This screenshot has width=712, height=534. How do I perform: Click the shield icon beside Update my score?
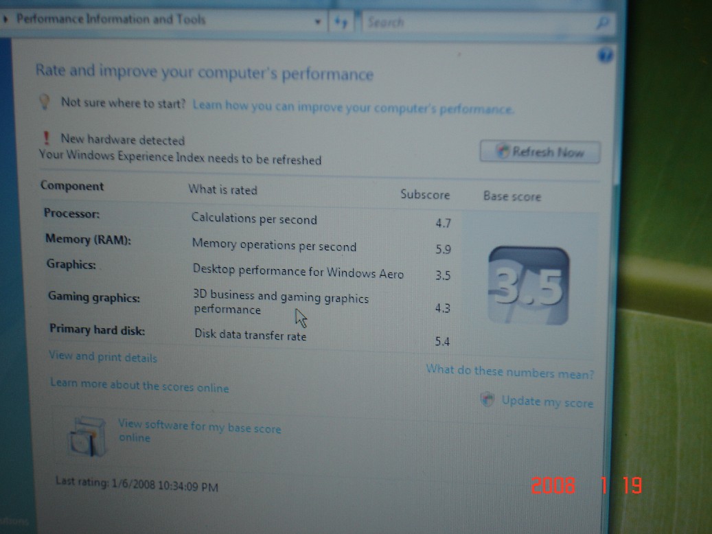[x=487, y=399]
